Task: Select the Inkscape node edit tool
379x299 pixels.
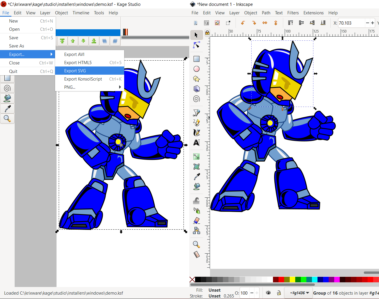Action: click(197, 45)
